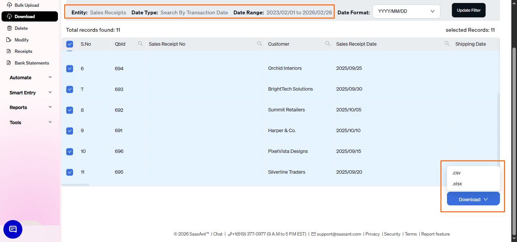The height and width of the screenshot is (242, 517).
Task: Open the Delete section via its trash icon
Action: coord(9,28)
